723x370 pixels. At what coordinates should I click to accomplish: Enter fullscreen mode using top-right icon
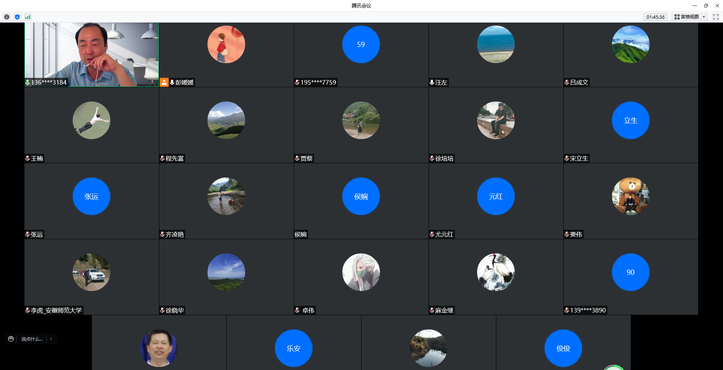point(715,17)
